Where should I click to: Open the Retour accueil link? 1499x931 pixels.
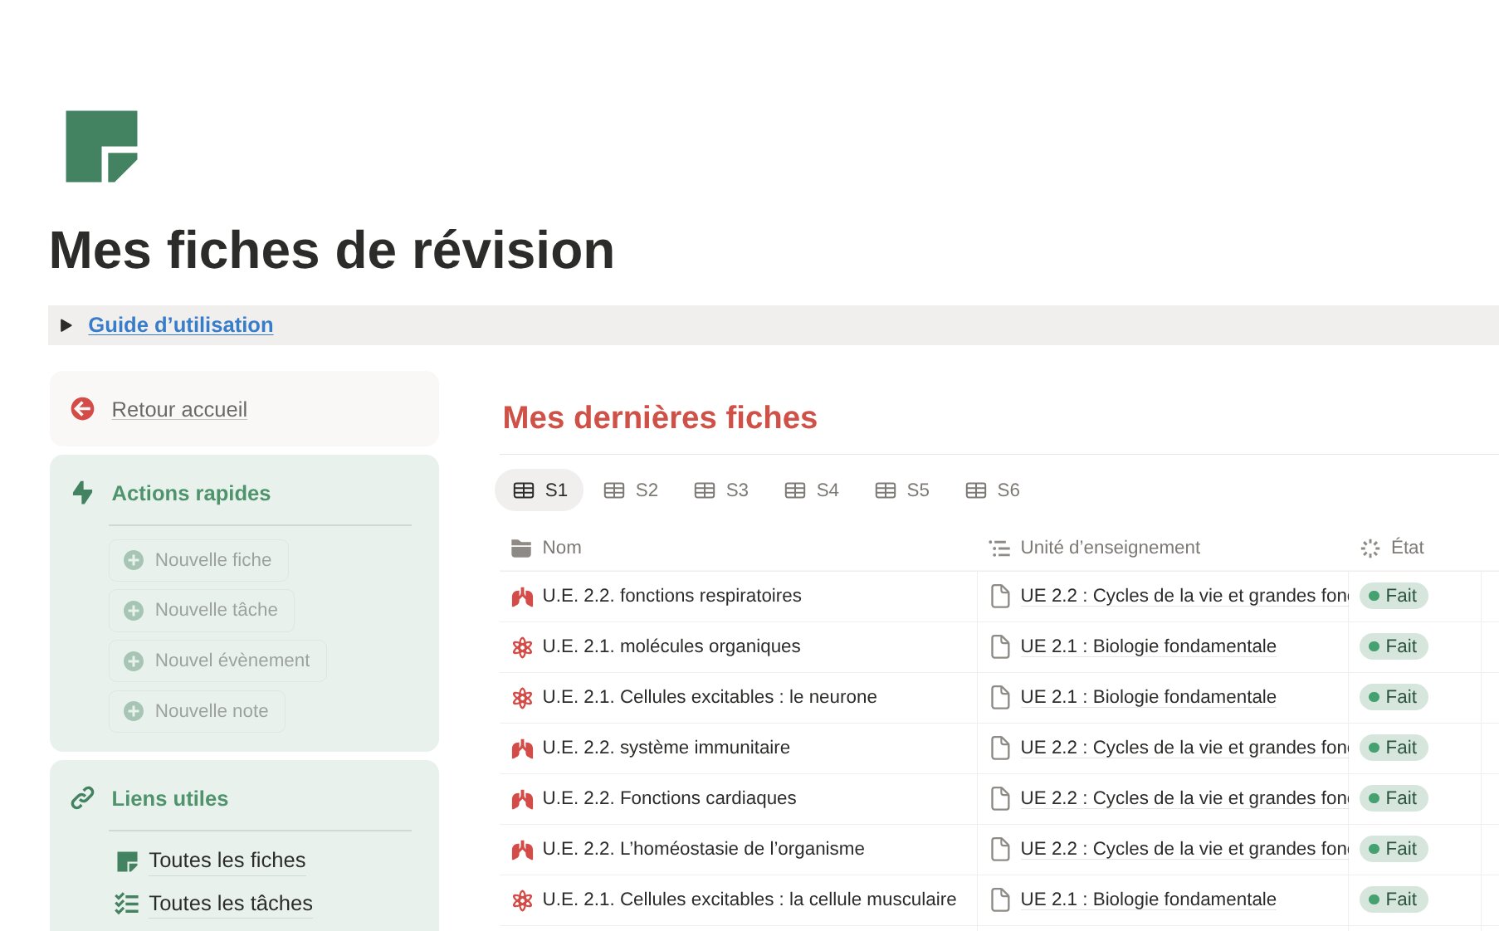(179, 409)
